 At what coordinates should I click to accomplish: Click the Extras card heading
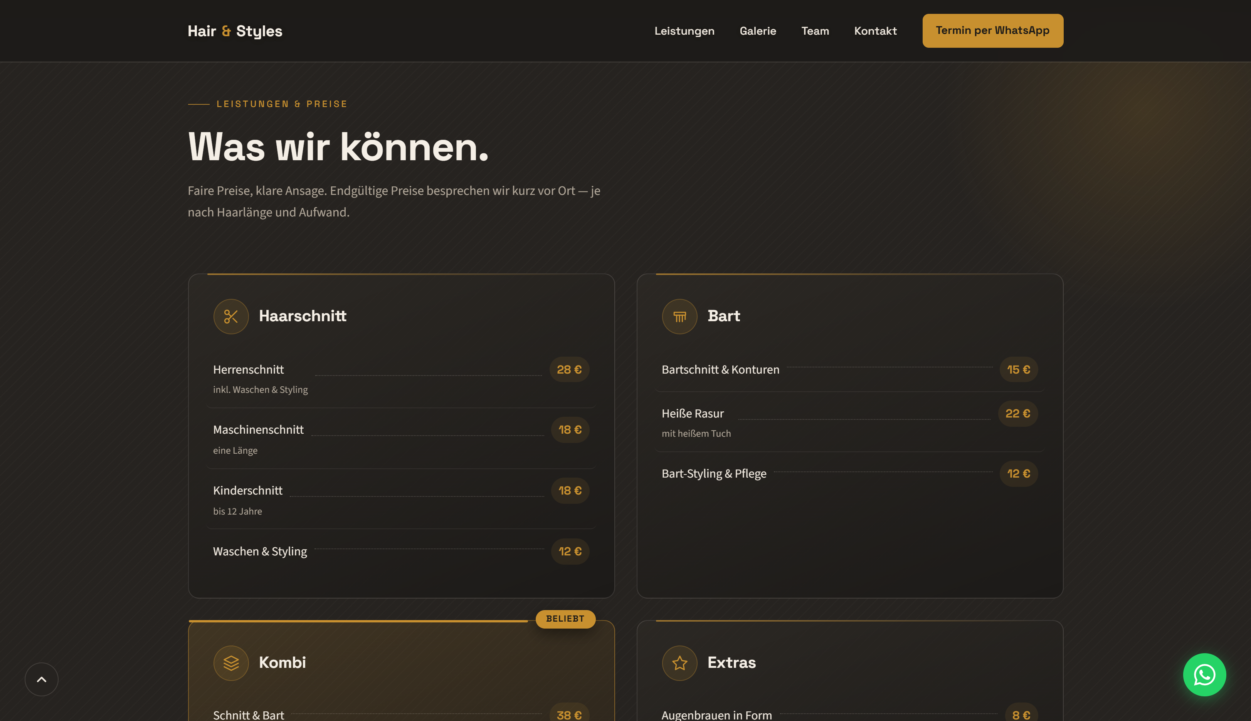point(731,662)
